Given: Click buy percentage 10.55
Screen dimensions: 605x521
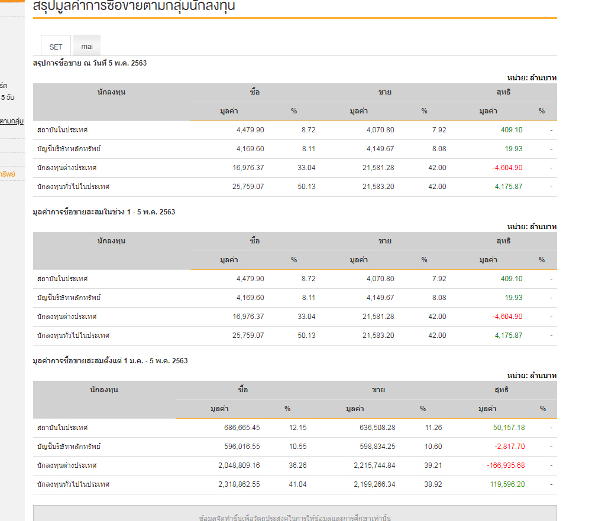Looking at the screenshot, I should (297, 446).
